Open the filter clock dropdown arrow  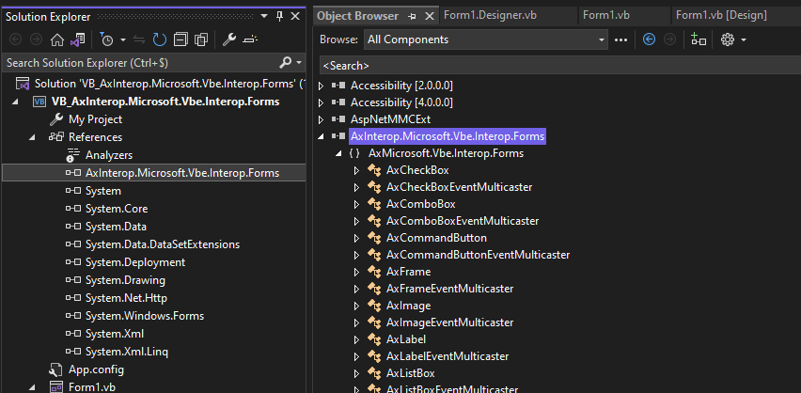tap(123, 39)
